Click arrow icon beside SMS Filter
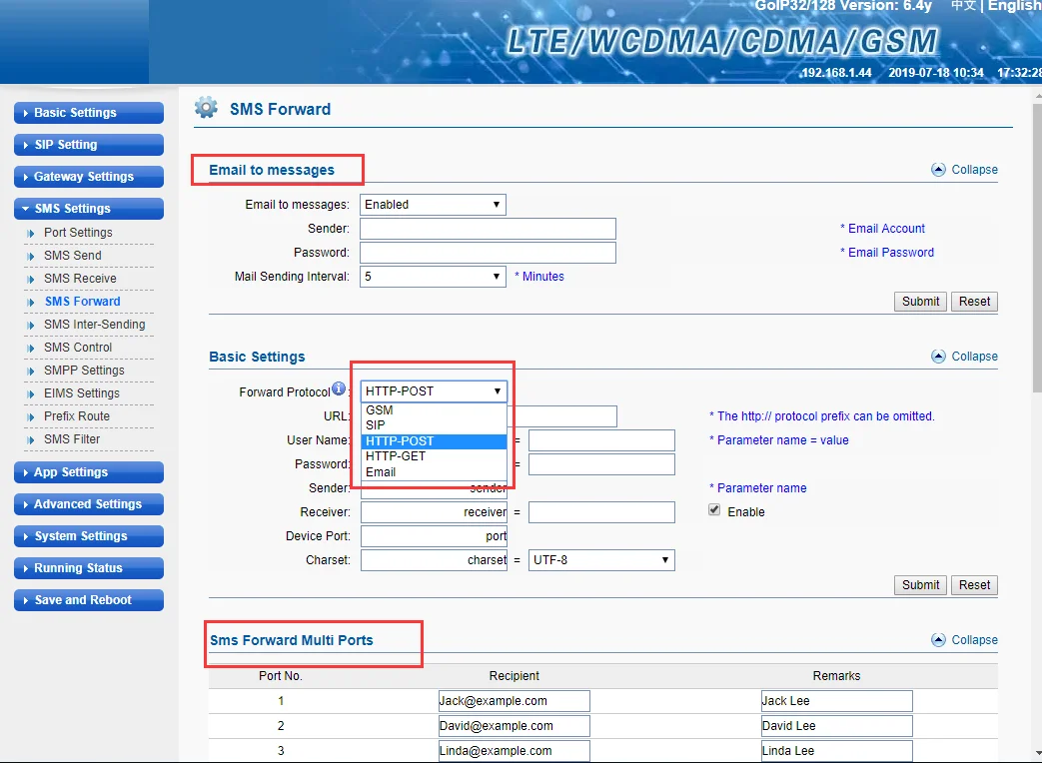 (31, 439)
